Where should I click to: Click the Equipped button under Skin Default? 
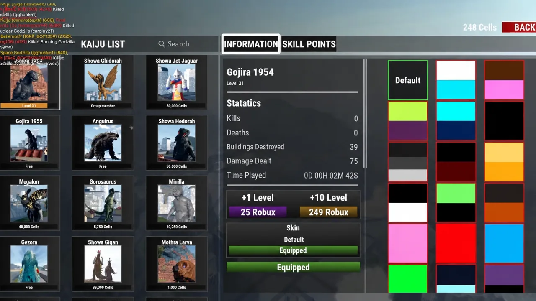293,250
